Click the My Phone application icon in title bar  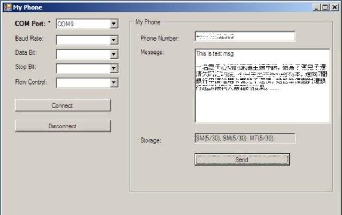click(7, 7)
